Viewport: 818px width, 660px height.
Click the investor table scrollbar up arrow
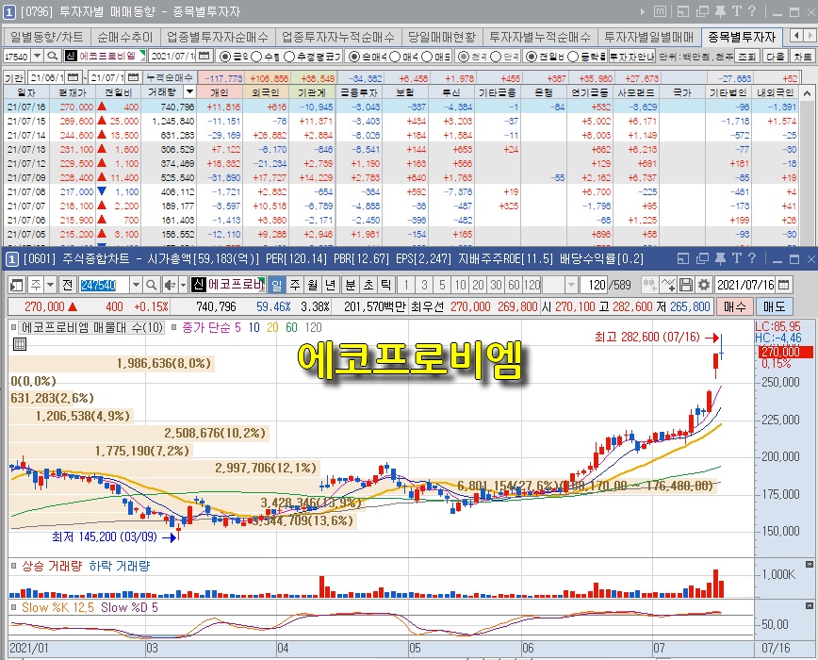point(807,93)
